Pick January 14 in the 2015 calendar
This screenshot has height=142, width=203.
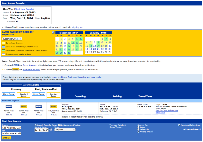(x=98, y=46)
